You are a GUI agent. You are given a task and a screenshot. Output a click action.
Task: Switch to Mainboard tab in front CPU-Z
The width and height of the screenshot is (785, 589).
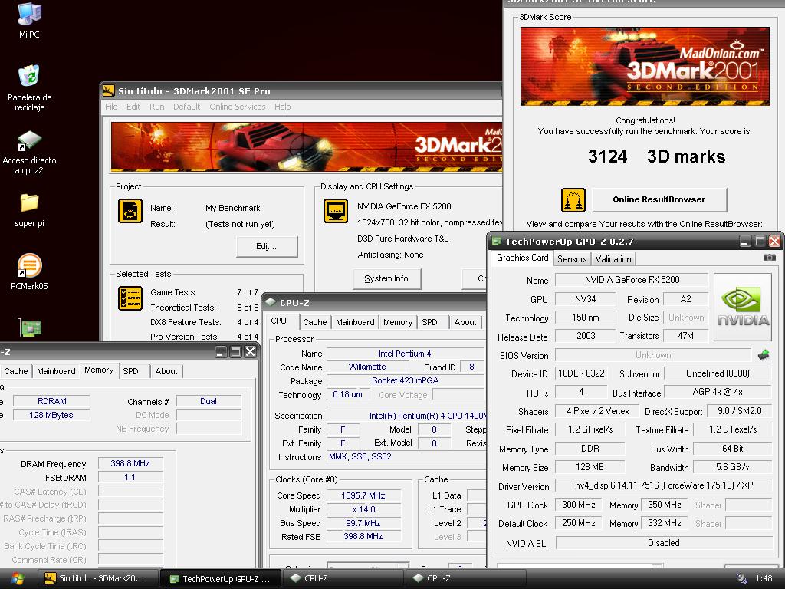(x=355, y=322)
